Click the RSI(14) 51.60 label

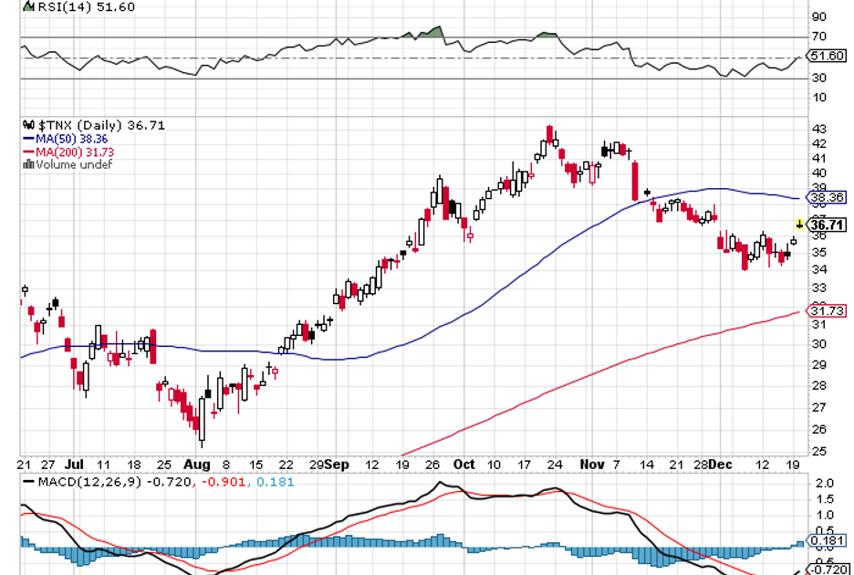point(83,8)
